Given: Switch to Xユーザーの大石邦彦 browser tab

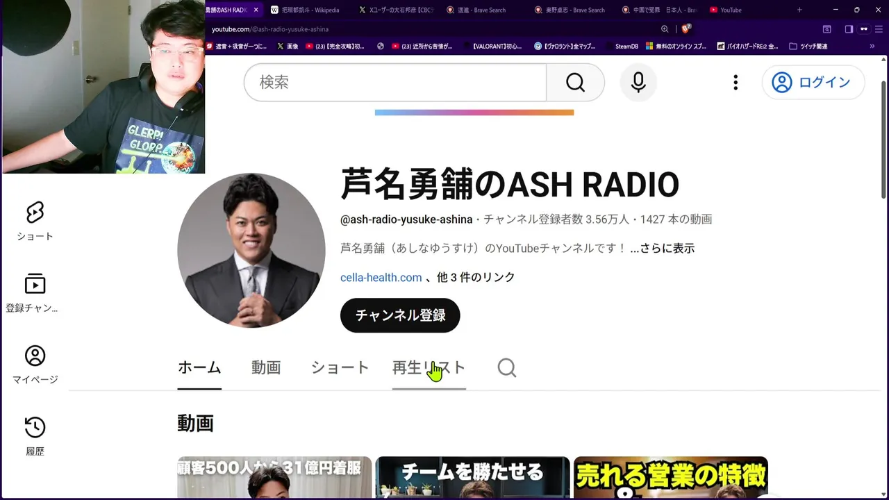Looking at the screenshot, I should tap(396, 10).
